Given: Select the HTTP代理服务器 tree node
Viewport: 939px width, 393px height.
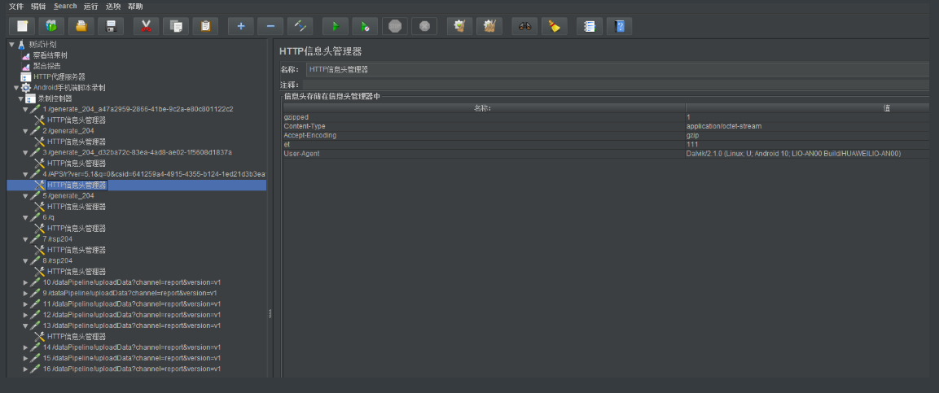Looking at the screenshot, I should 59,76.
